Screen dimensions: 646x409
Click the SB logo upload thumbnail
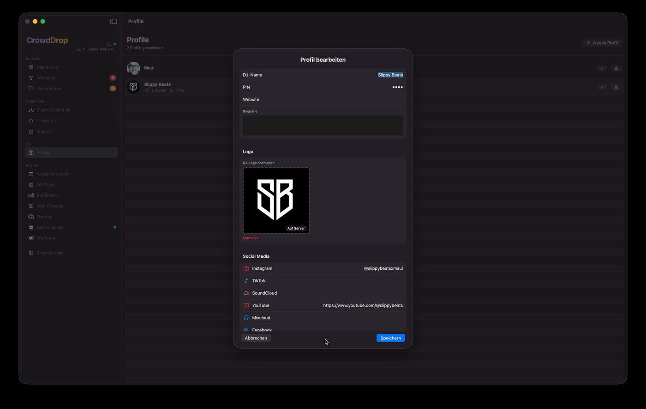click(x=276, y=200)
